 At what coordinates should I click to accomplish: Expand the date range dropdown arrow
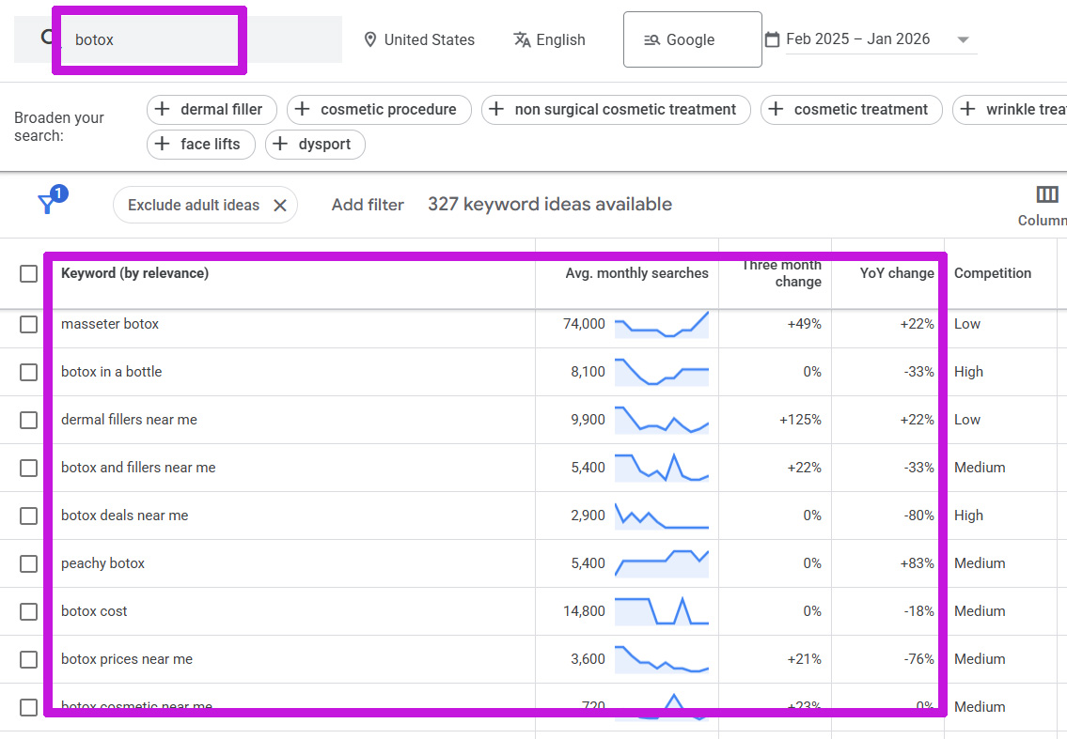click(962, 39)
